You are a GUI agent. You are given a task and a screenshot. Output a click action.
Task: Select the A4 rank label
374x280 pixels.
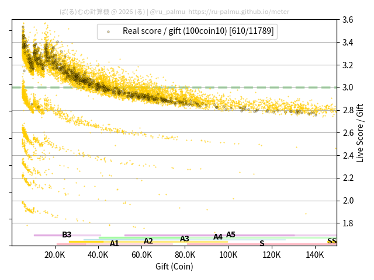coord(218,237)
